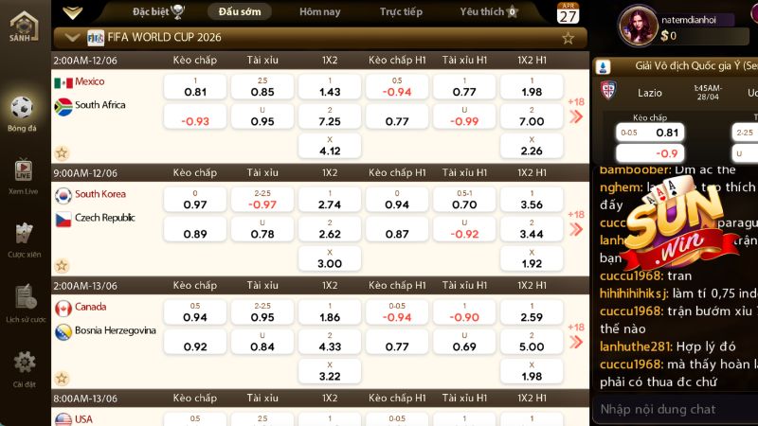
Task: Open the Cược xiên parlay icon
Action: coord(24,234)
